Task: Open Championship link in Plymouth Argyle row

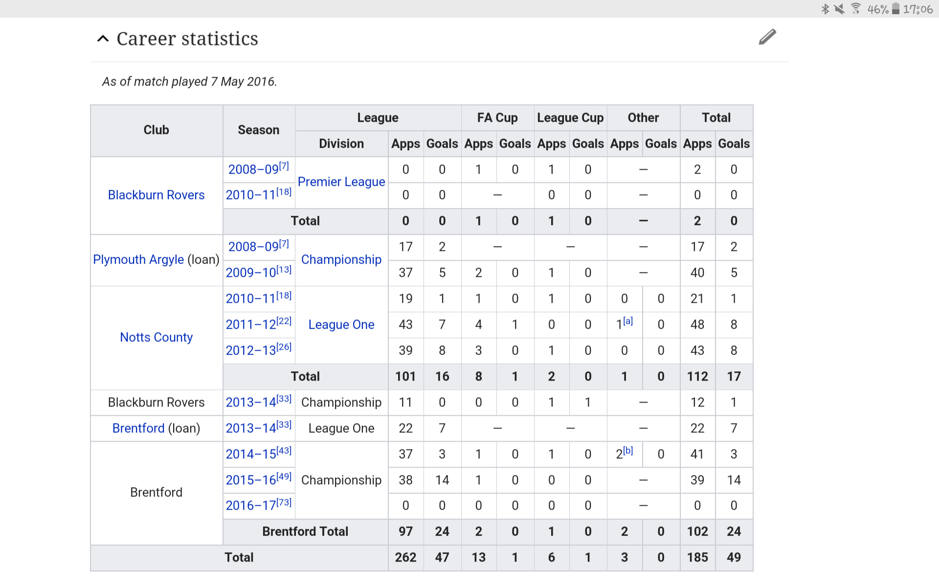Action: [341, 259]
